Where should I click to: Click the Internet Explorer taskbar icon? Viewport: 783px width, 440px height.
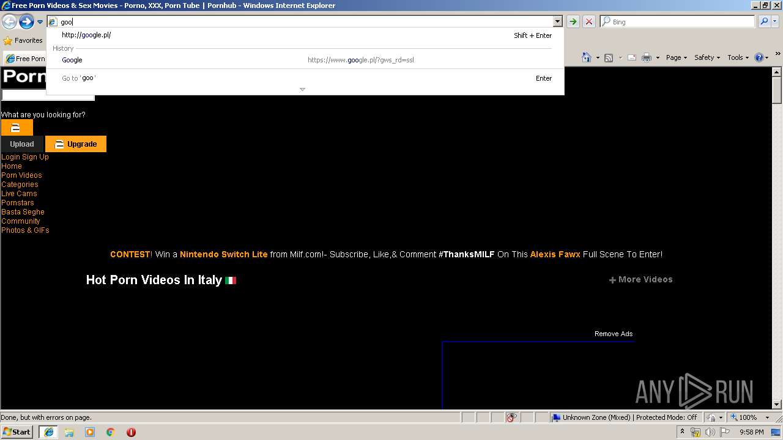click(48, 432)
